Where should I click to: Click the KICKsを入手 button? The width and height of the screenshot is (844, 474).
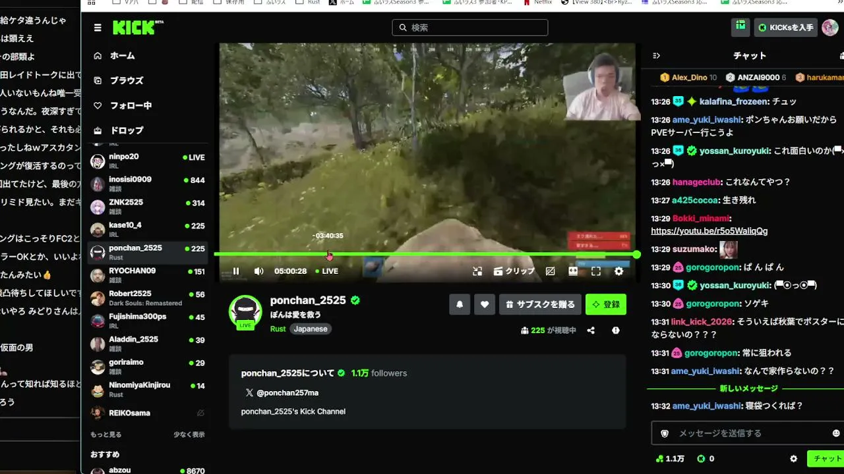[x=787, y=28]
